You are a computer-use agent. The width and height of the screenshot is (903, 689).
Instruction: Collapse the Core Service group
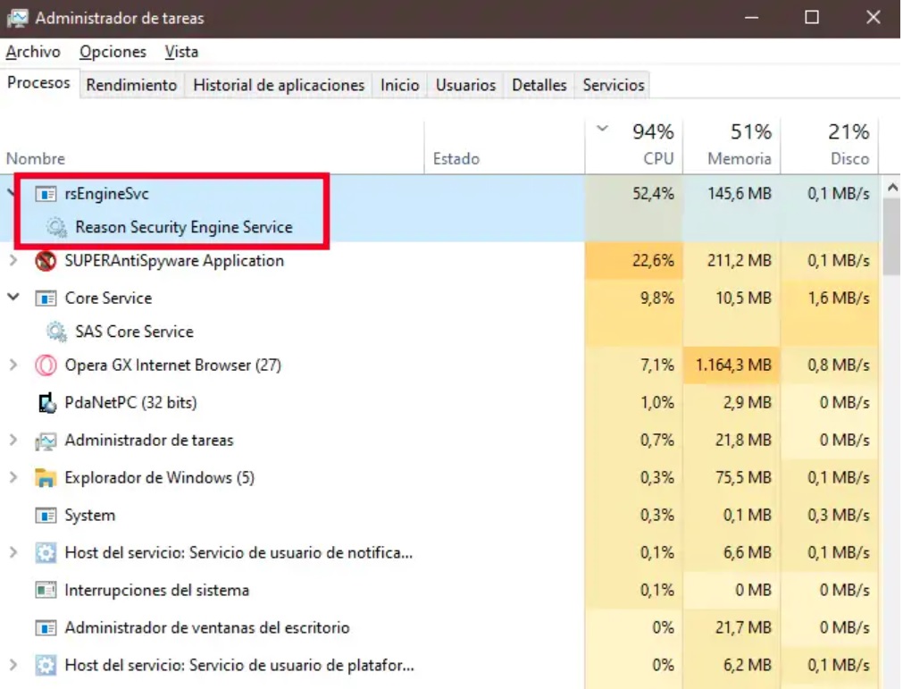tap(13, 298)
